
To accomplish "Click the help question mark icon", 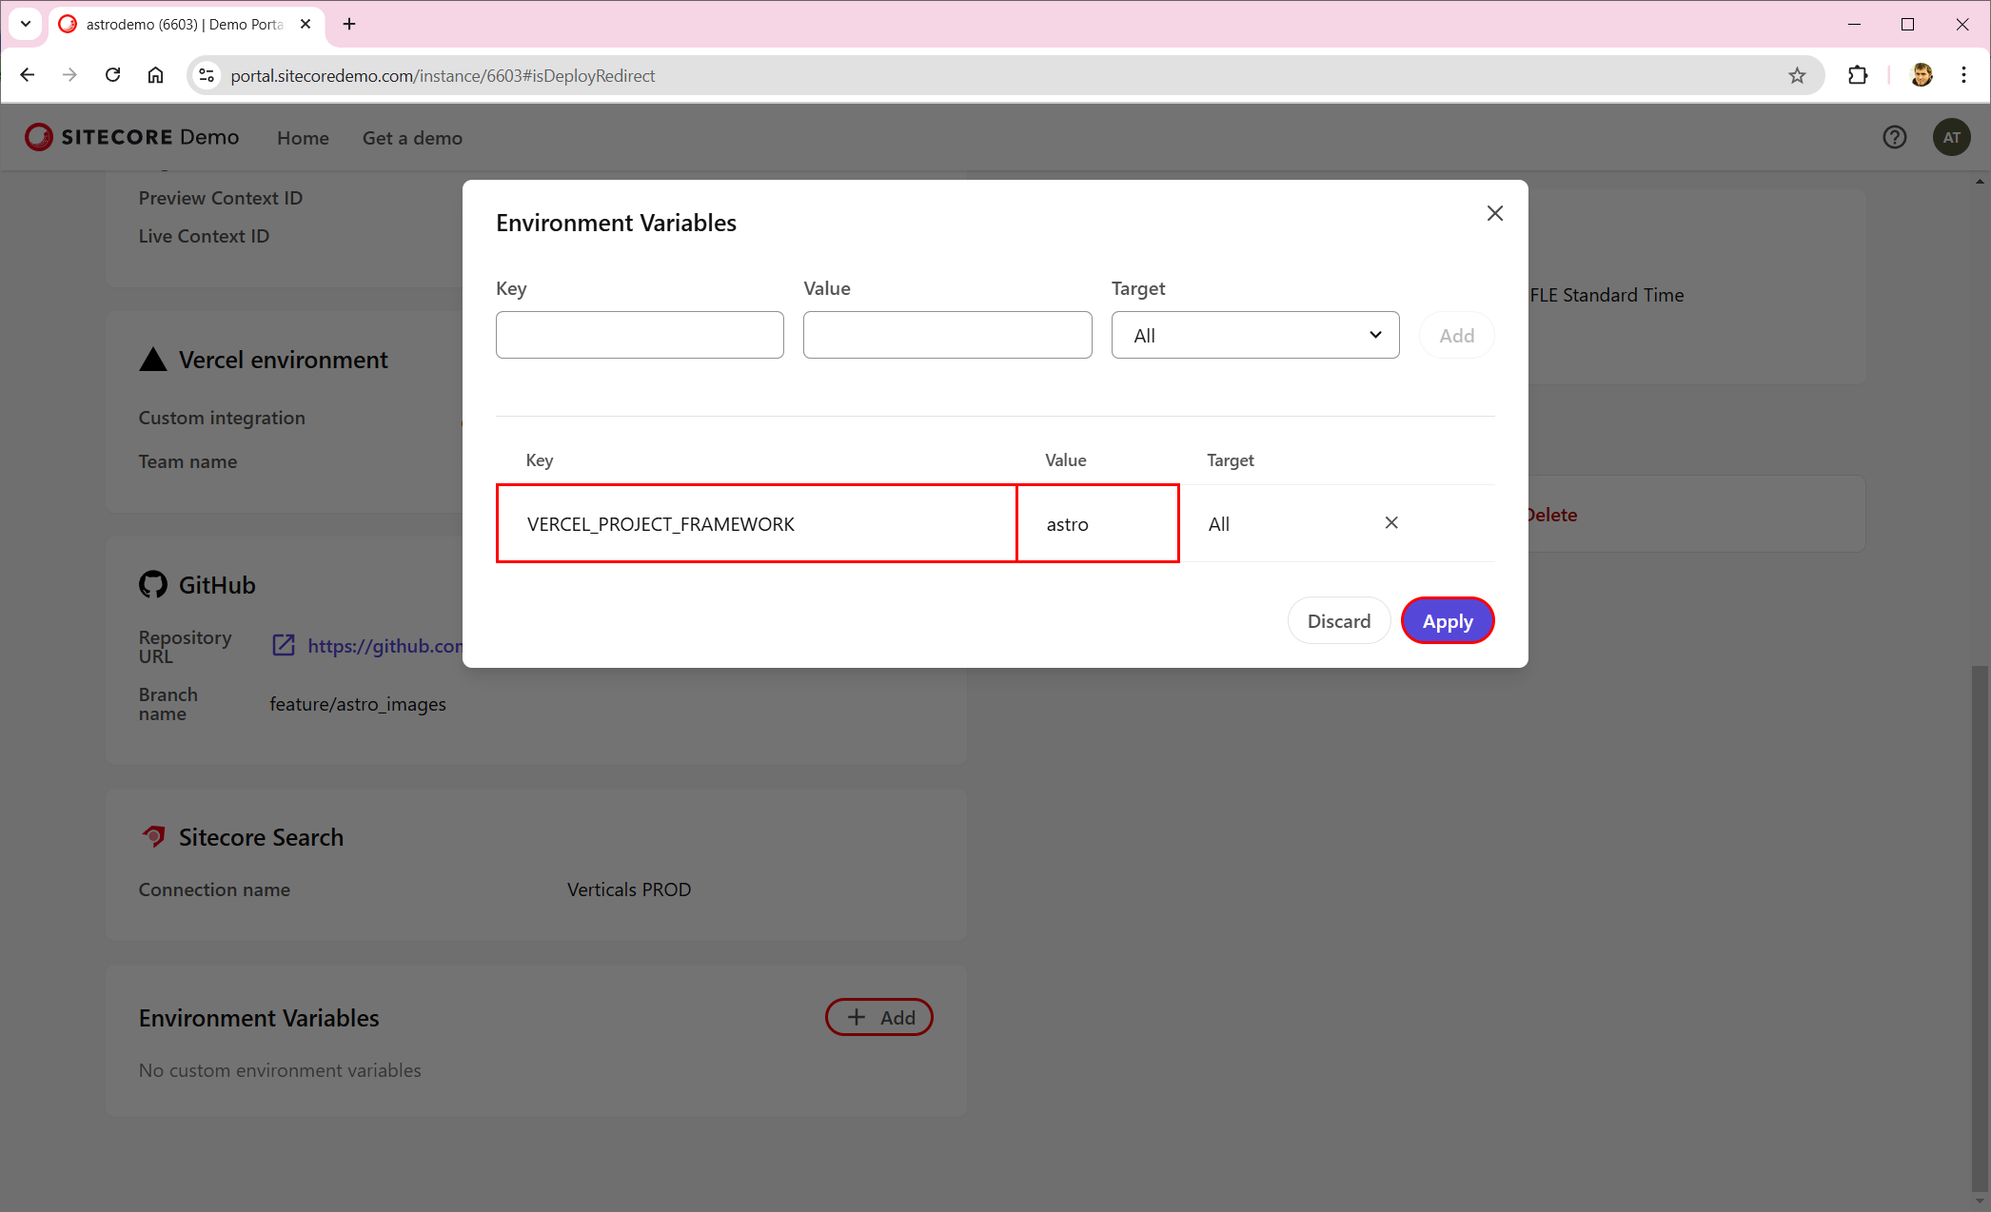I will pos(1894,137).
